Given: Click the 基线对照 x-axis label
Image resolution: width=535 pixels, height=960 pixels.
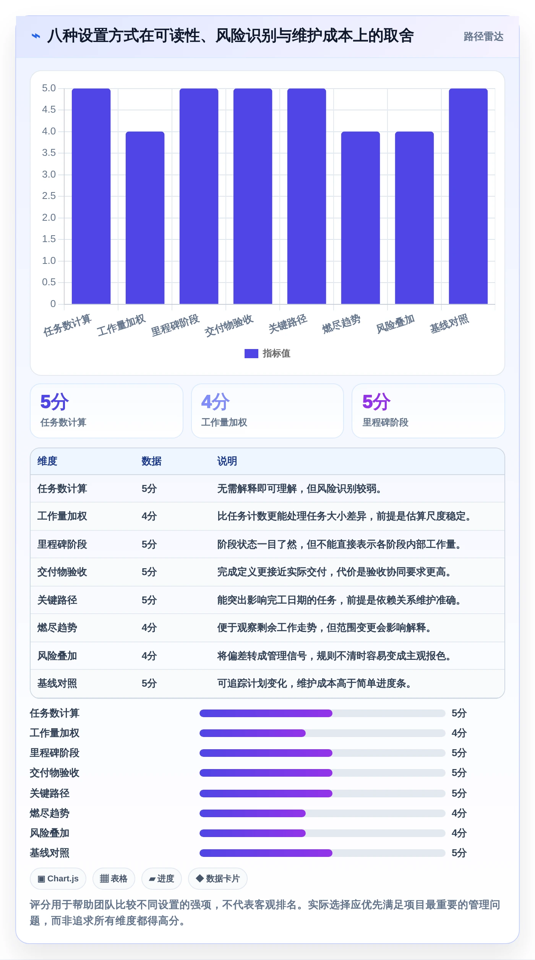Looking at the screenshot, I should coord(449,324).
